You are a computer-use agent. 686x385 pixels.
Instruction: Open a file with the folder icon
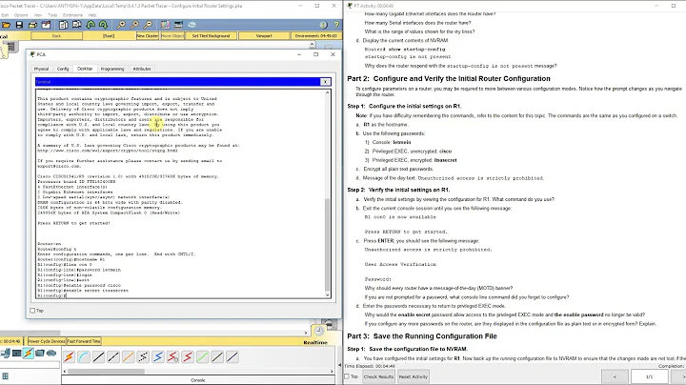6,25
